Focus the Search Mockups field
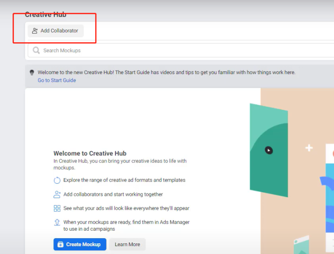Screen dimensions: 334x254 pyautogui.click(x=181, y=51)
